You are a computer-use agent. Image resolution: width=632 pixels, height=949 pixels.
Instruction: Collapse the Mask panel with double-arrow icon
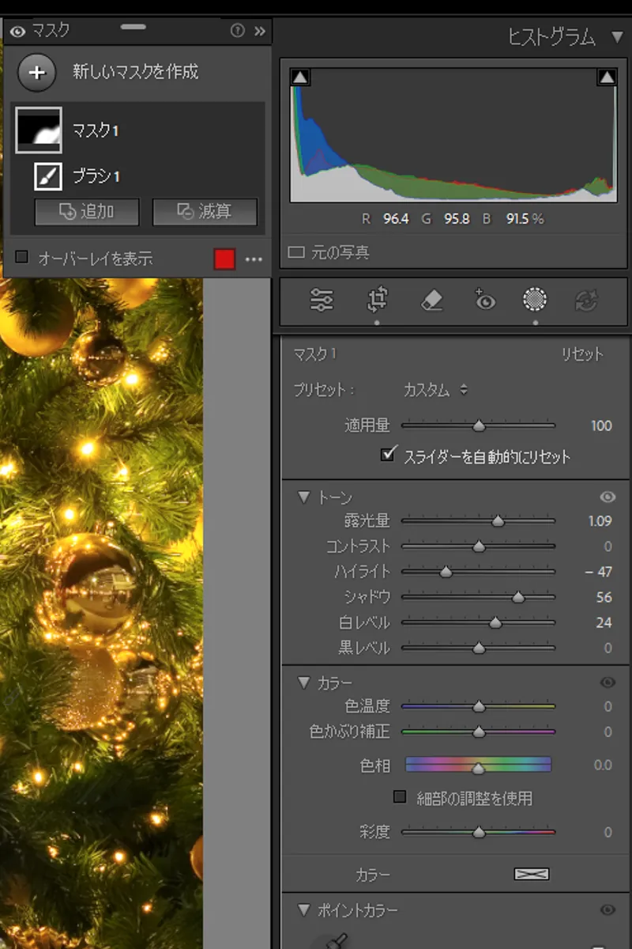259,32
